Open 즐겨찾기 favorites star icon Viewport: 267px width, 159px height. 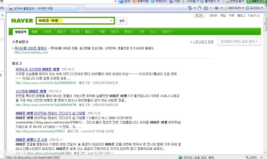click(x=202, y=1)
